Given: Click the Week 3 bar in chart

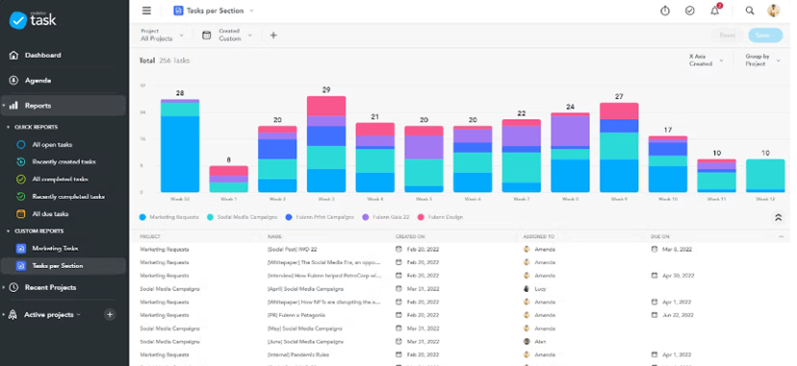Looking at the screenshot, I should coord(326,144).
